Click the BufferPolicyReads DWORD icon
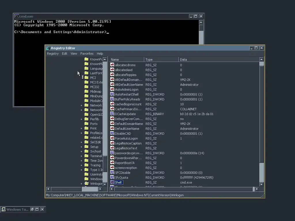Viewport: 295px width, 221px height. (x=112, y=99)
